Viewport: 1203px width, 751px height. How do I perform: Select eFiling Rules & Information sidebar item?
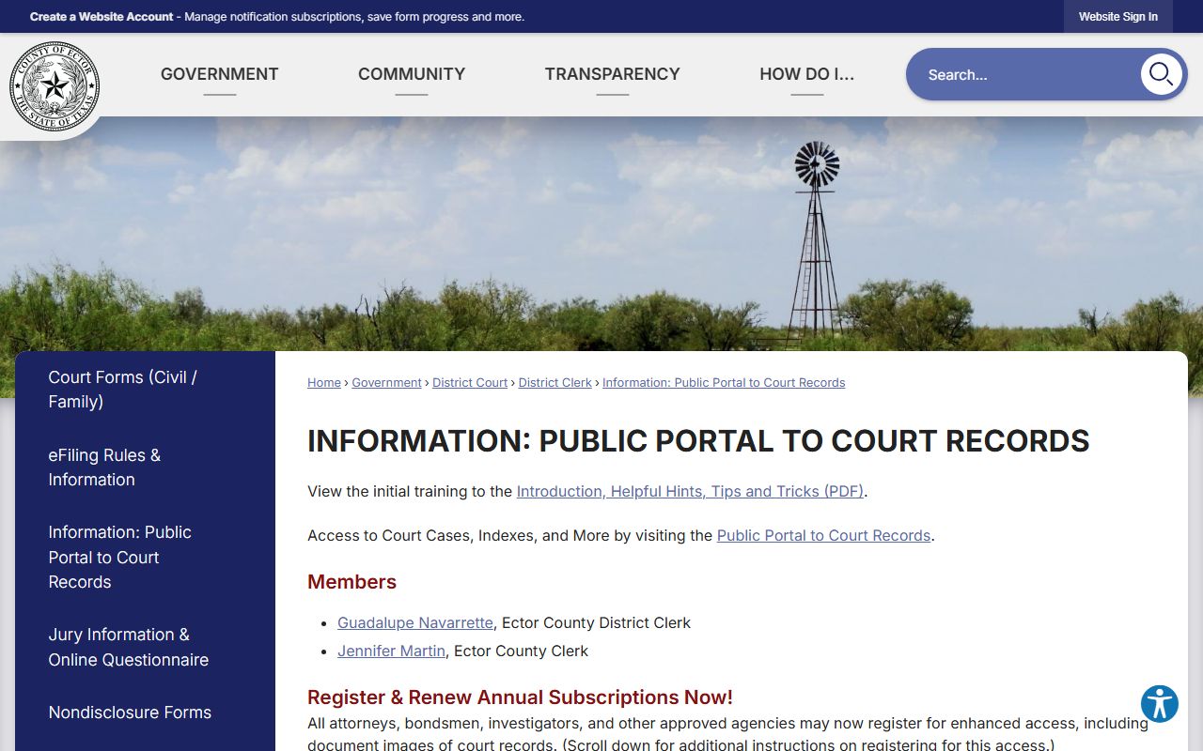(145, 467)
